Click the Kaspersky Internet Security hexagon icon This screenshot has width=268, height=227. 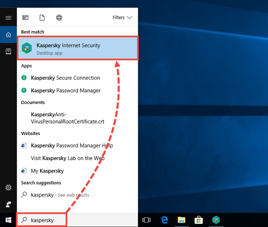(x=27, y=48)
